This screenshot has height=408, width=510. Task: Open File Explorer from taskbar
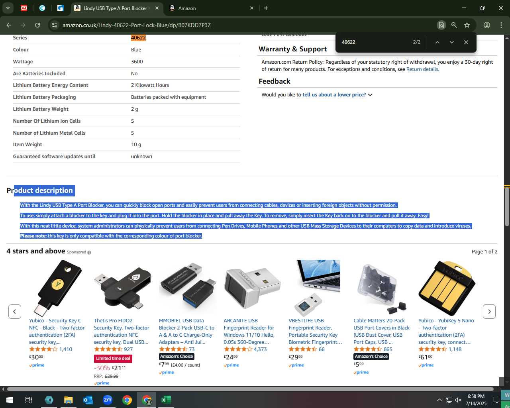pos(69,400)
